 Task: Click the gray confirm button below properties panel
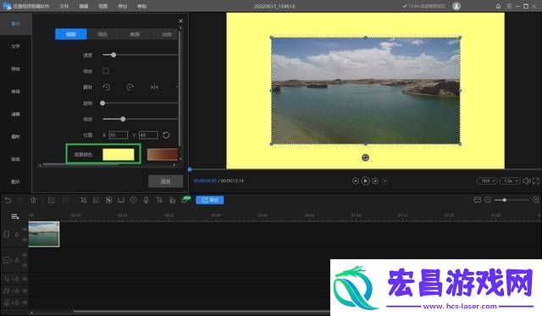[166, 181]
